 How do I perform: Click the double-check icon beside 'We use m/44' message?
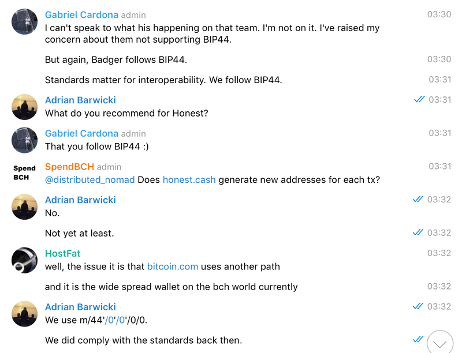[418, 306]
